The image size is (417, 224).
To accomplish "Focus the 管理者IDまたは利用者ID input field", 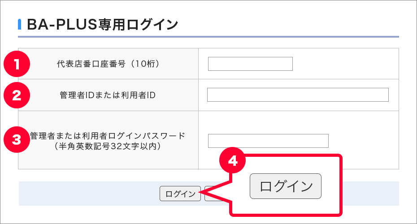I will tap(298, 95).
